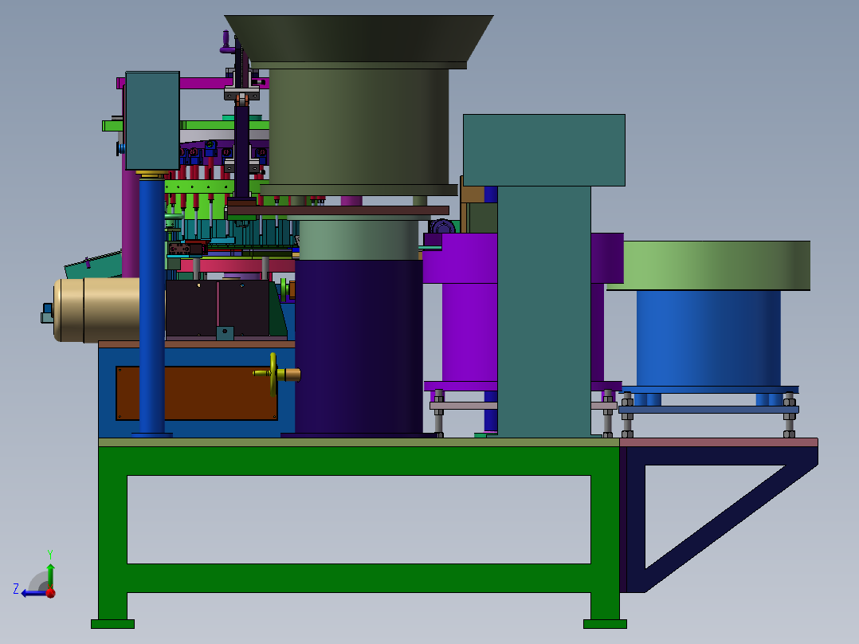
Task: Select the green machine base frame
Action: tap(359, 461)
